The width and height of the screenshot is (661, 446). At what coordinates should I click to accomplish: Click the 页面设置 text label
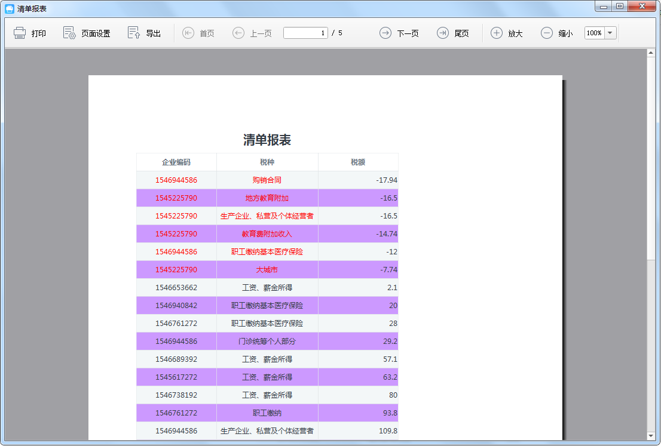point(96,33)
